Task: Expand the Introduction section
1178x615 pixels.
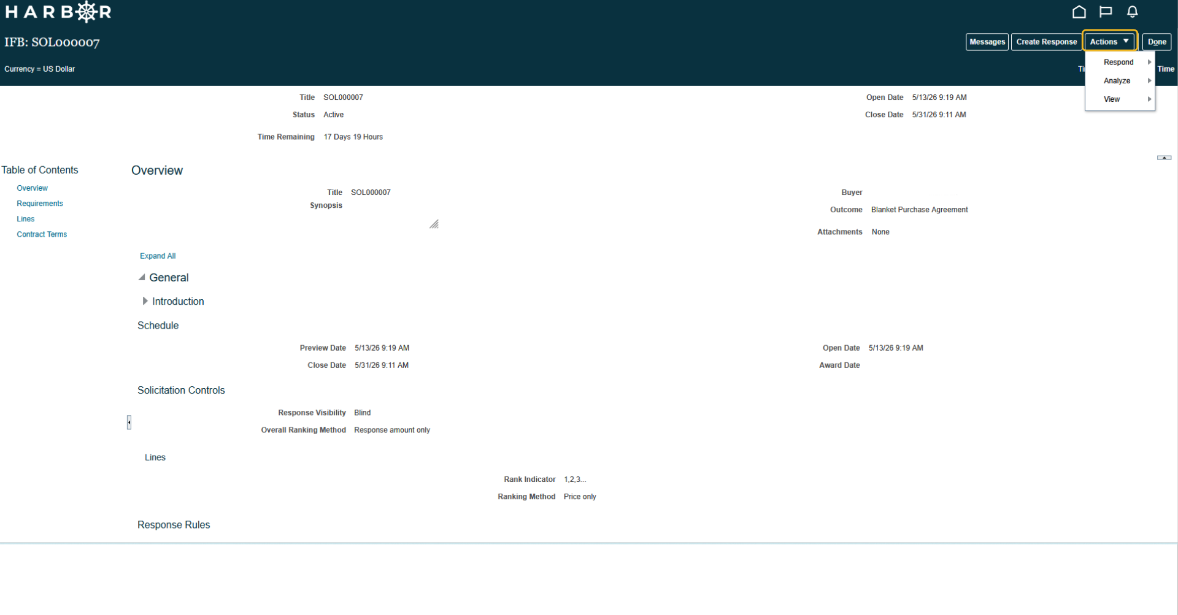Action: (145, 301)
